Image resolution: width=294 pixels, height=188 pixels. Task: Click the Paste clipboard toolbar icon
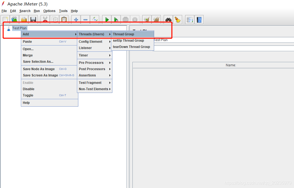point(64,19)
